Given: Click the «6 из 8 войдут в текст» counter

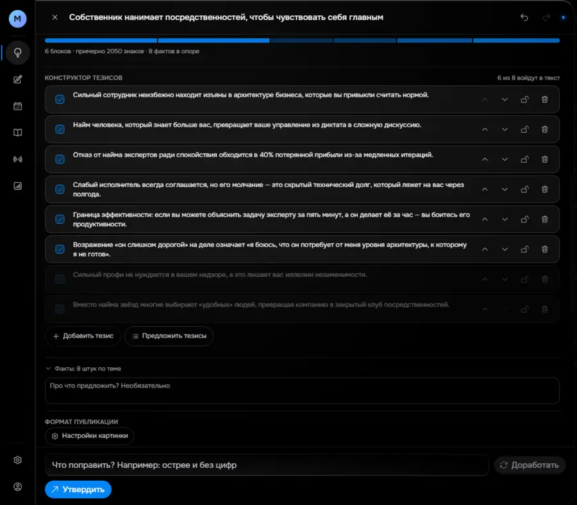Looking at the screenshot, I should click(528, 78).
